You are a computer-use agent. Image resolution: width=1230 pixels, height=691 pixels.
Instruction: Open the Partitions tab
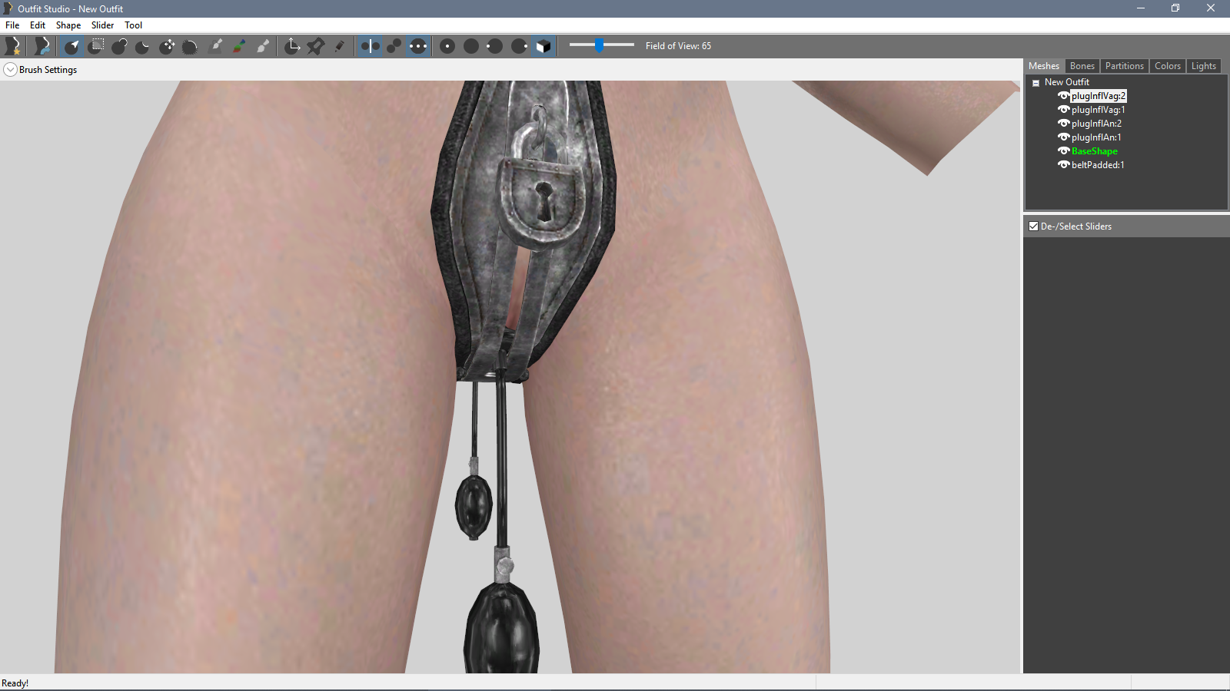[1125, 66]
